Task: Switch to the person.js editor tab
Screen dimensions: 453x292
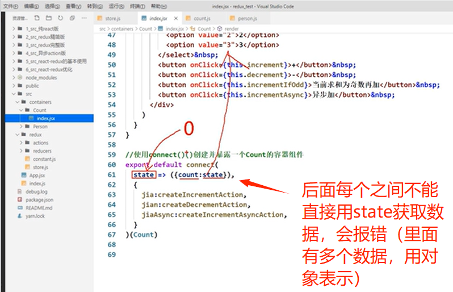Action: [x=248, y=19]
